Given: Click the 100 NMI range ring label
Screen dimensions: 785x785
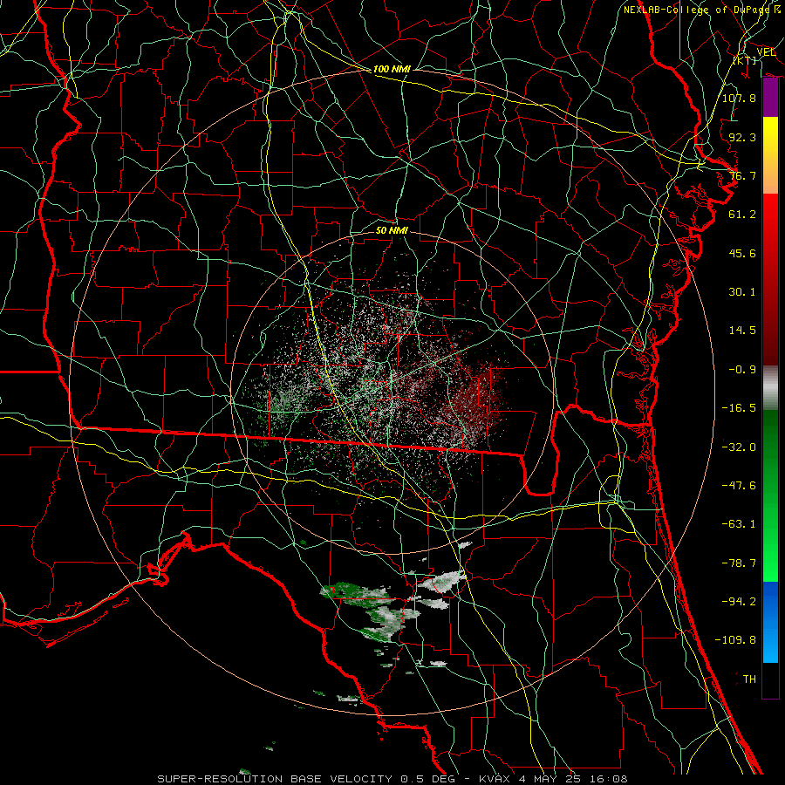Looking at the screenshot, I should click(392, 69).
